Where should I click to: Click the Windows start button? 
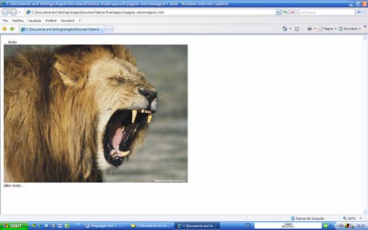coord(13,226)
